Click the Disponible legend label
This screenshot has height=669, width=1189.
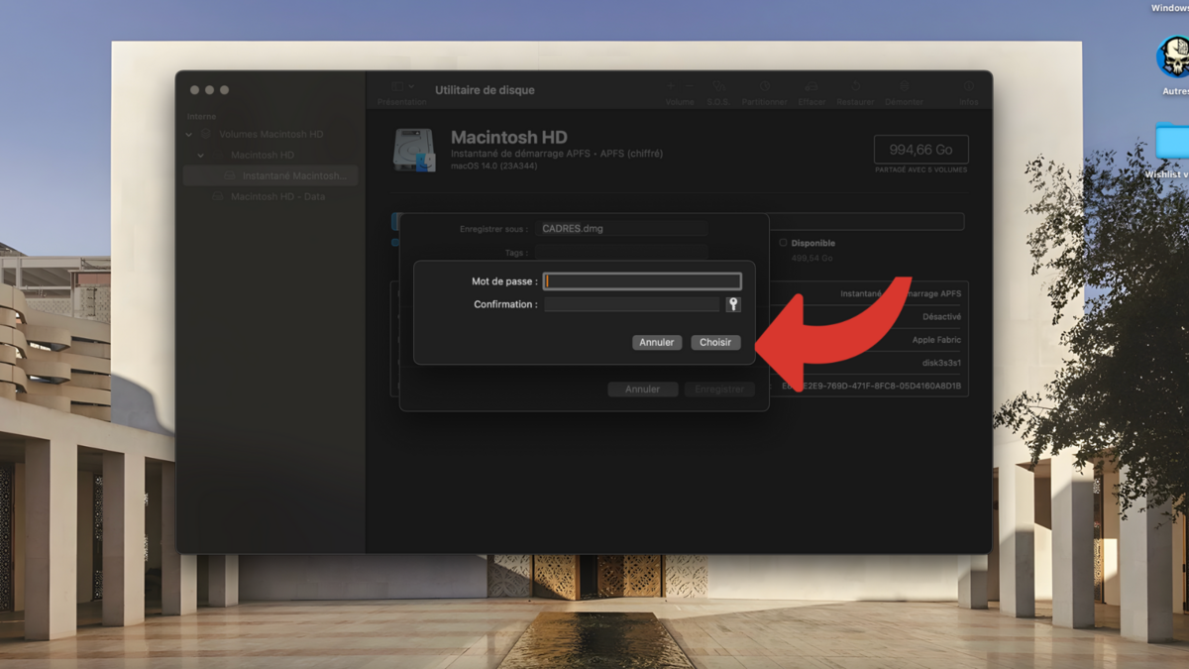point(812,243)
